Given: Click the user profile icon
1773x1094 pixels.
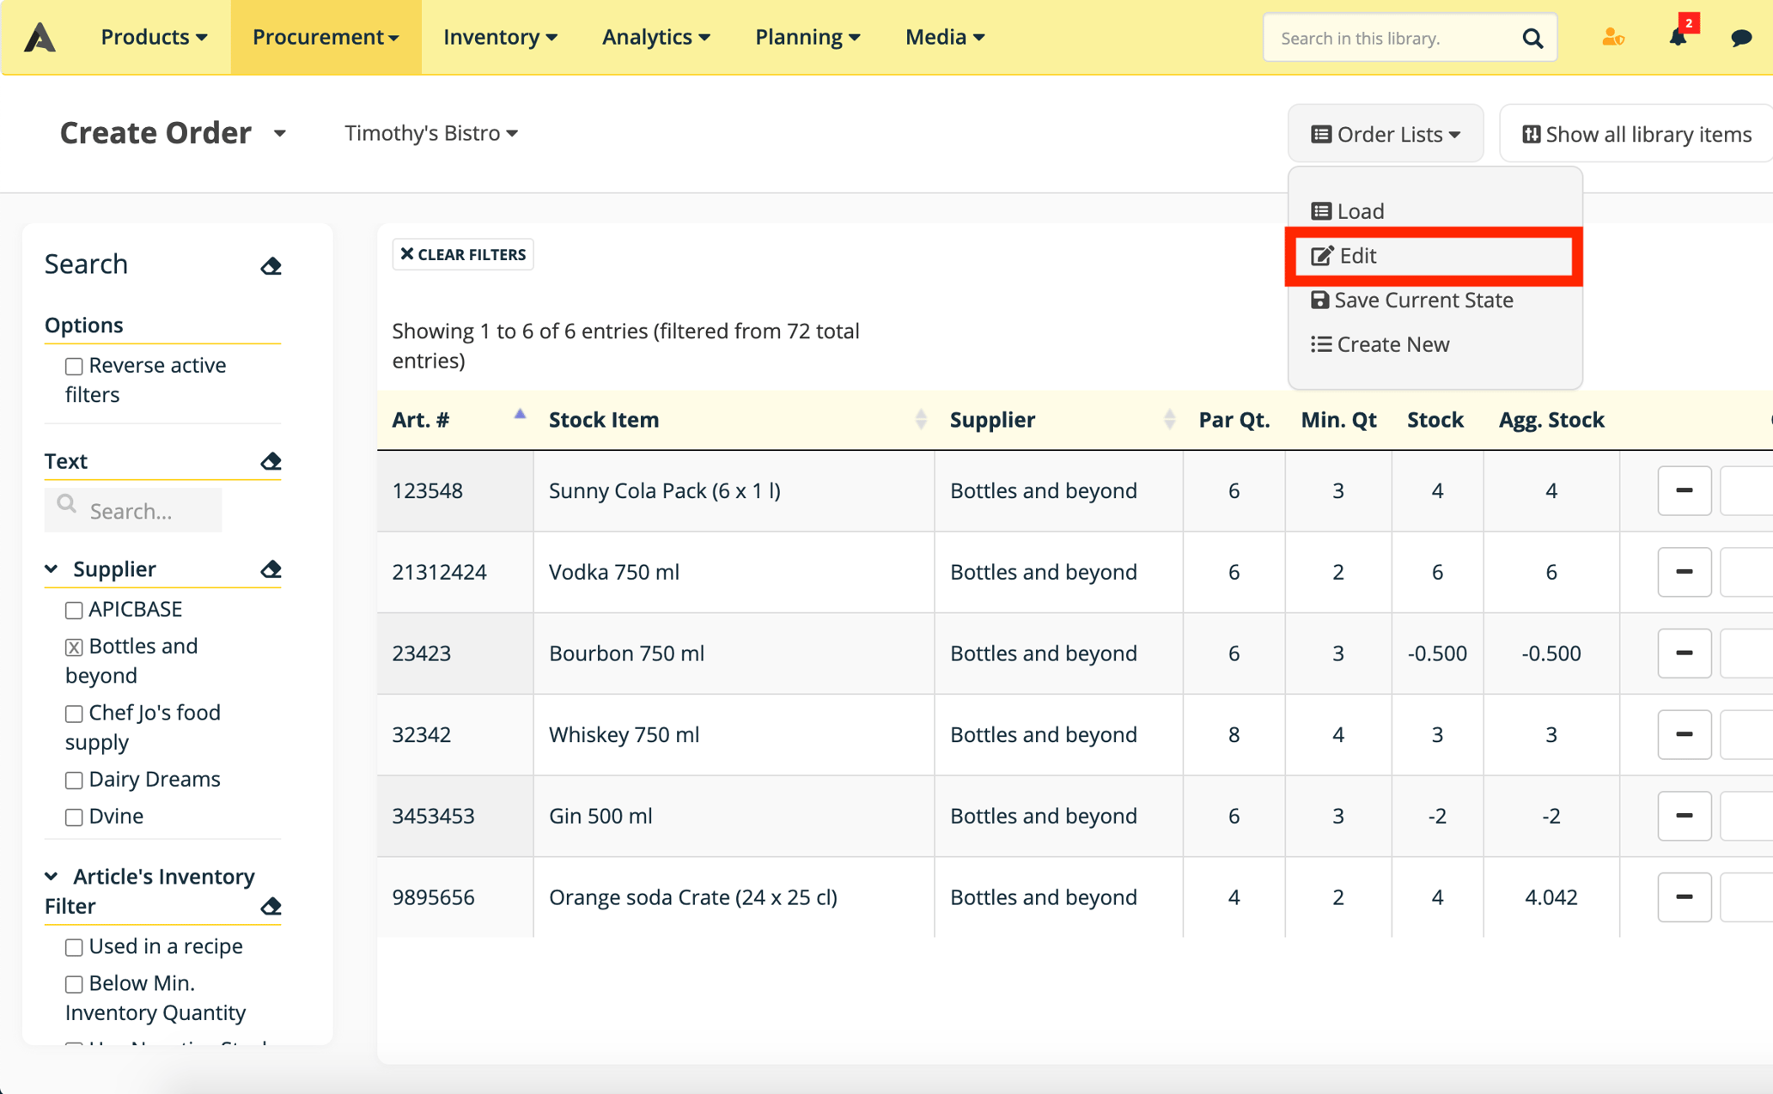Looking at the screenshot, I should tap(1612, 37).
